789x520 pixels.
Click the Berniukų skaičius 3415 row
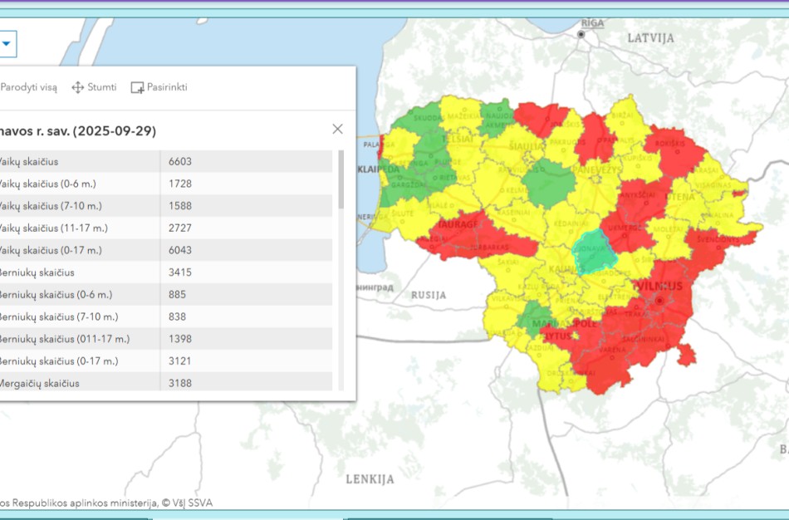[166, 272]
